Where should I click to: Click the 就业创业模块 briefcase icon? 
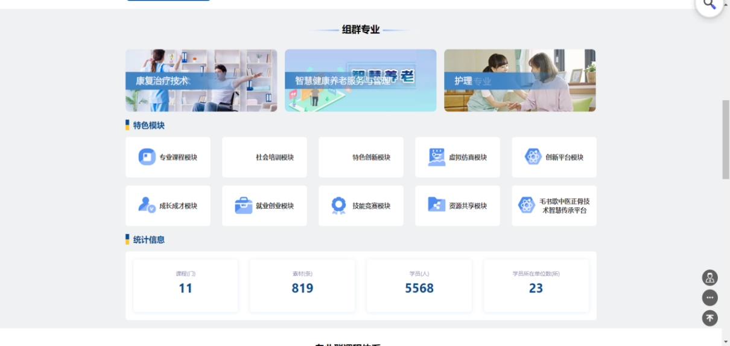coord(244,206)
